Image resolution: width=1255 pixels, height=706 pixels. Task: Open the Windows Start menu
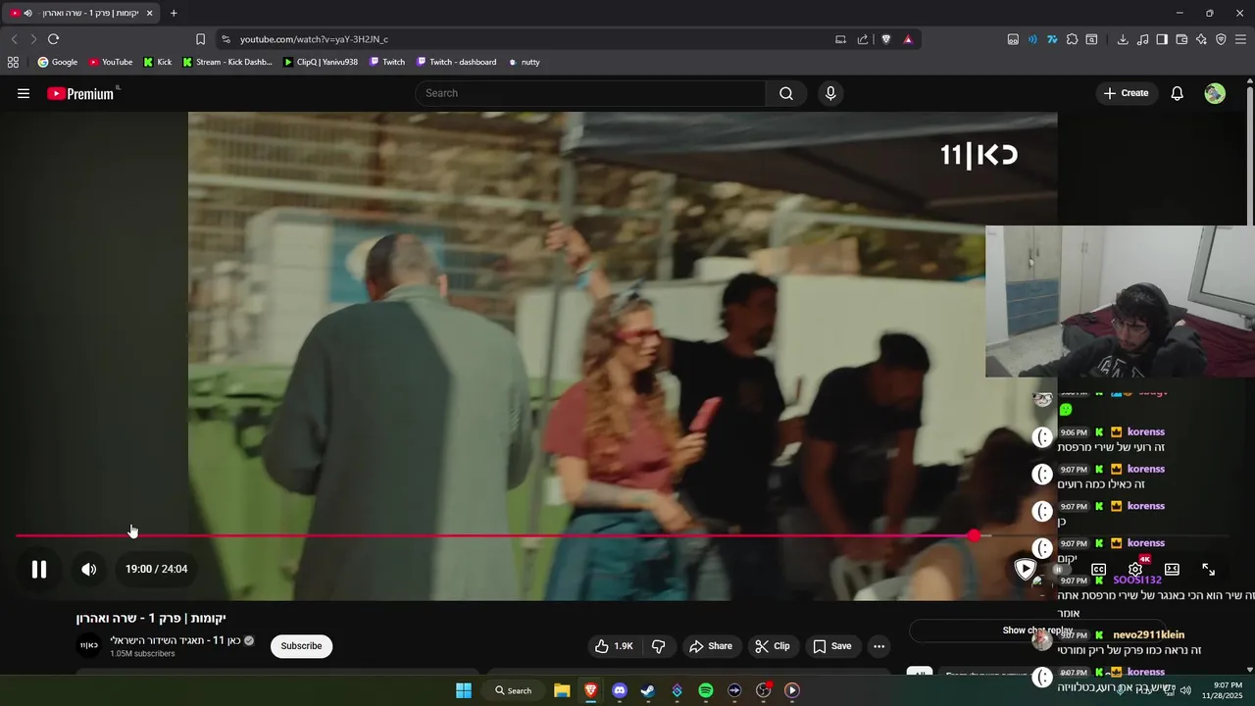click(x=464, y=690)
